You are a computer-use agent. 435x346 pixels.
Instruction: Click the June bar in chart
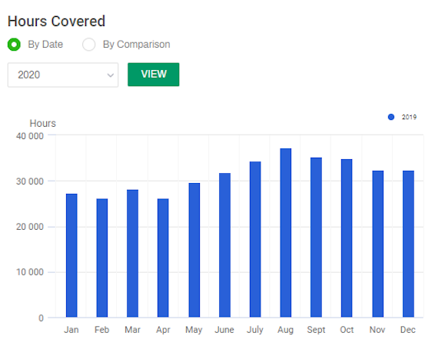point(224,245)
